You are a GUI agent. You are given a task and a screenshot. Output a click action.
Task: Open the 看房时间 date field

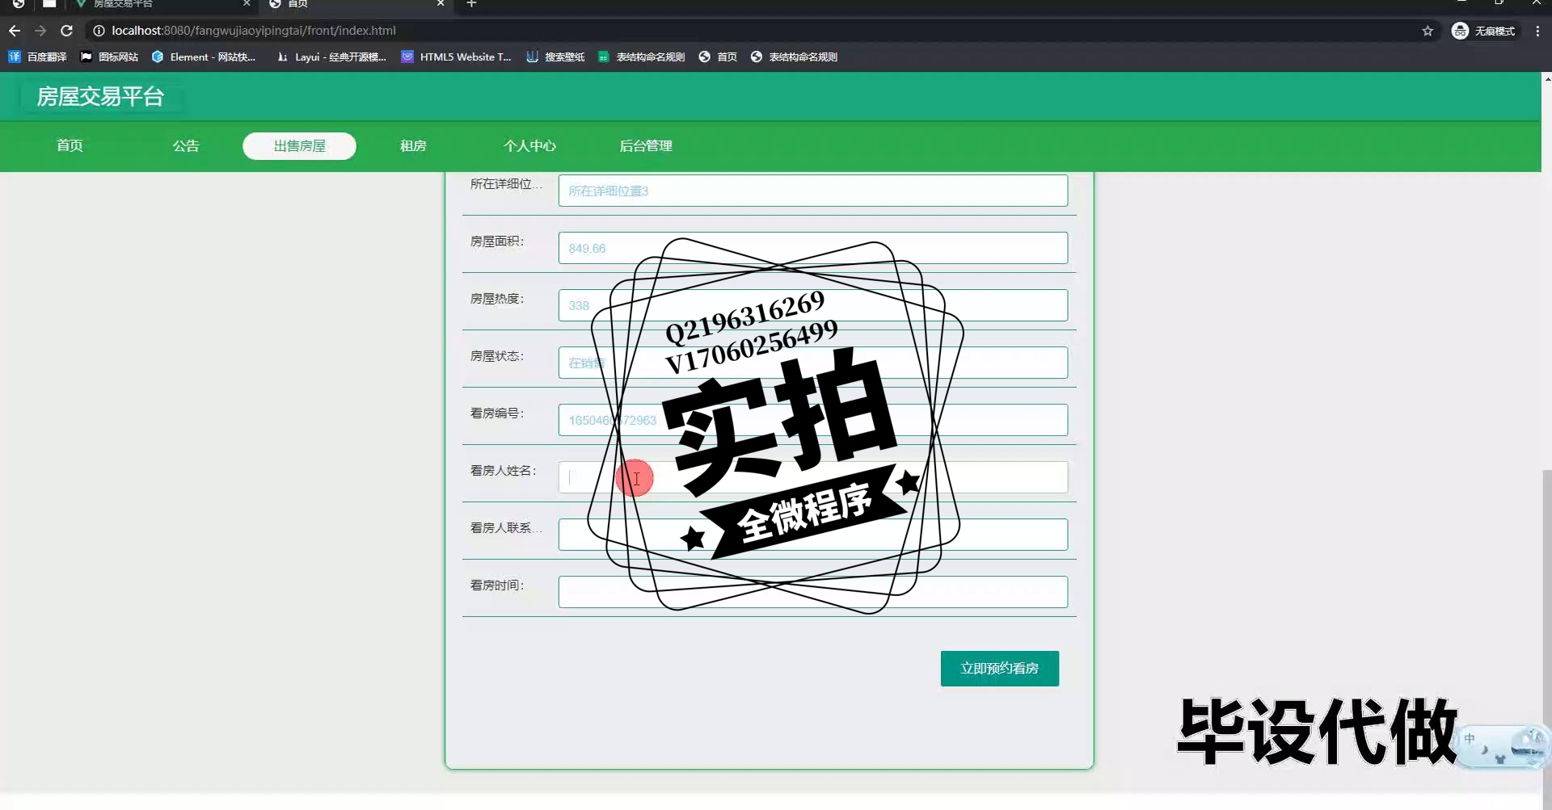coord(812,592)
